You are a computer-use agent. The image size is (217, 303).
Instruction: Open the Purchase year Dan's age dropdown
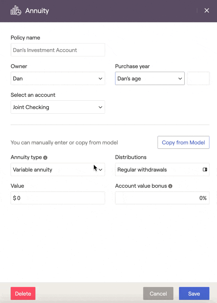click(x=150, y=78)
